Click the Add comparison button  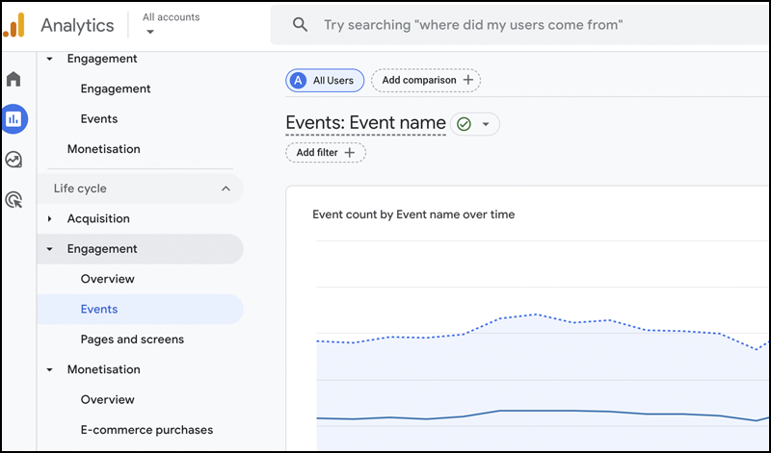tap(426, 81)
